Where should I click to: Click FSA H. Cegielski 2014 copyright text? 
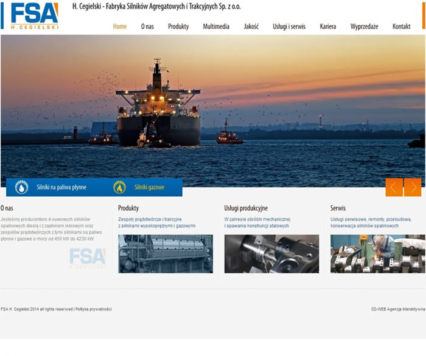(x=37, y=309)
